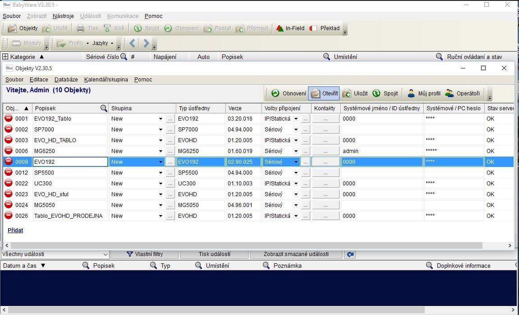The image size is (519, 315).
Task: Click the red remove icon for object 0001
Action: 9,119
